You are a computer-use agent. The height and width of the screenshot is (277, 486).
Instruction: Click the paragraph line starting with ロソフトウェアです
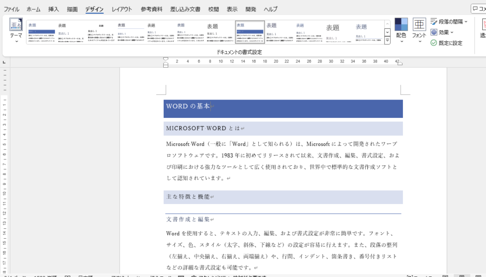click(283, 155)
